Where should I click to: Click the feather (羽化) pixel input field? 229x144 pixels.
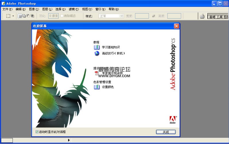(53, 16)
